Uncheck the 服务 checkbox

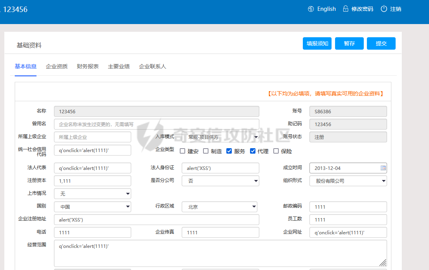pyautogui.click(x=229, y=151)
